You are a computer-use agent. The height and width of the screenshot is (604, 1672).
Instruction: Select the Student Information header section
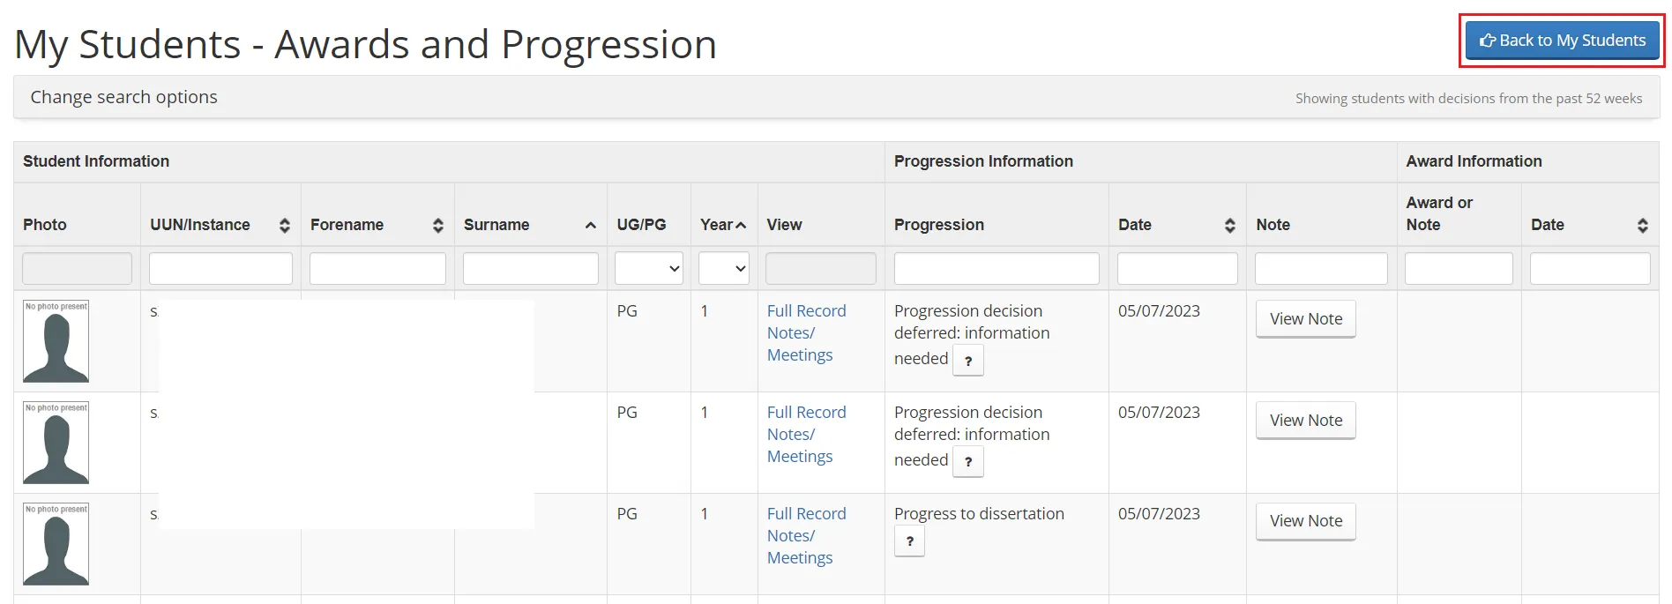(96, 161)
